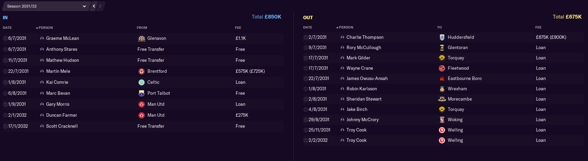The image size is (588, 161).
Task: Click the Huddersfield club badge
Action: click(442, 37)
